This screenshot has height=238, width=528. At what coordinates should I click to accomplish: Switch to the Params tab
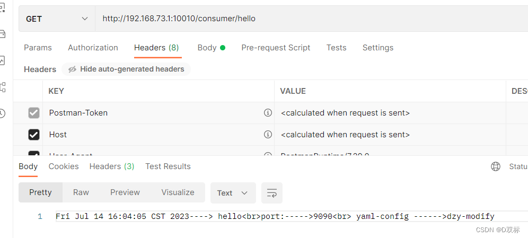pyautogui.click(x=38, y=48)
